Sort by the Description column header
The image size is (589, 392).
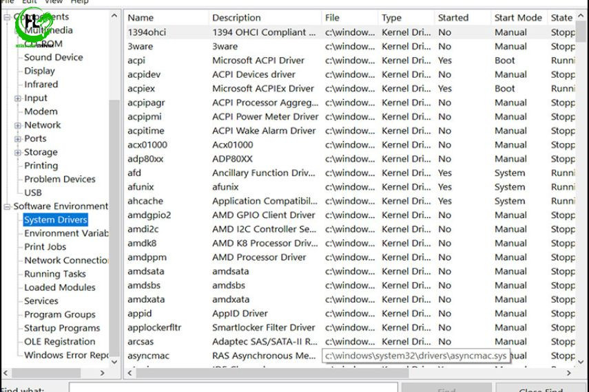pyautogui.click(x=265, y=18)
